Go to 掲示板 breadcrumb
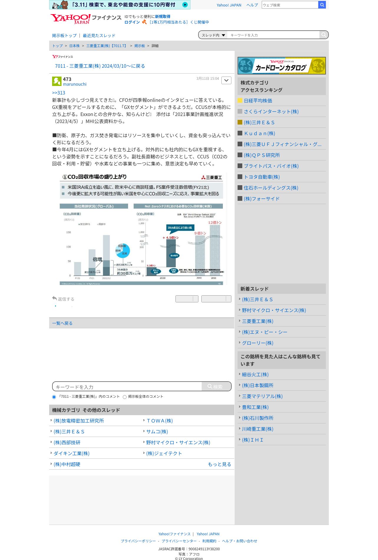Image resolution: width=378 pixels, height=560 pixels. [x=140, y=46]
